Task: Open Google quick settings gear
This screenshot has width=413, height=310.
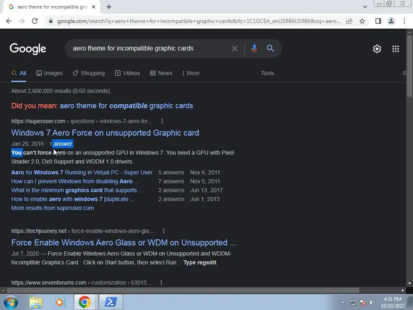Action: (377, 49)
